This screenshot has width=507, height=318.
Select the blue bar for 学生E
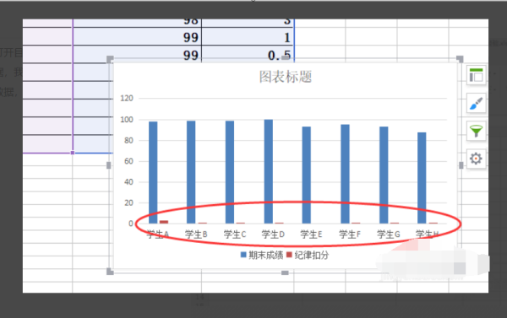coord(307,175)
